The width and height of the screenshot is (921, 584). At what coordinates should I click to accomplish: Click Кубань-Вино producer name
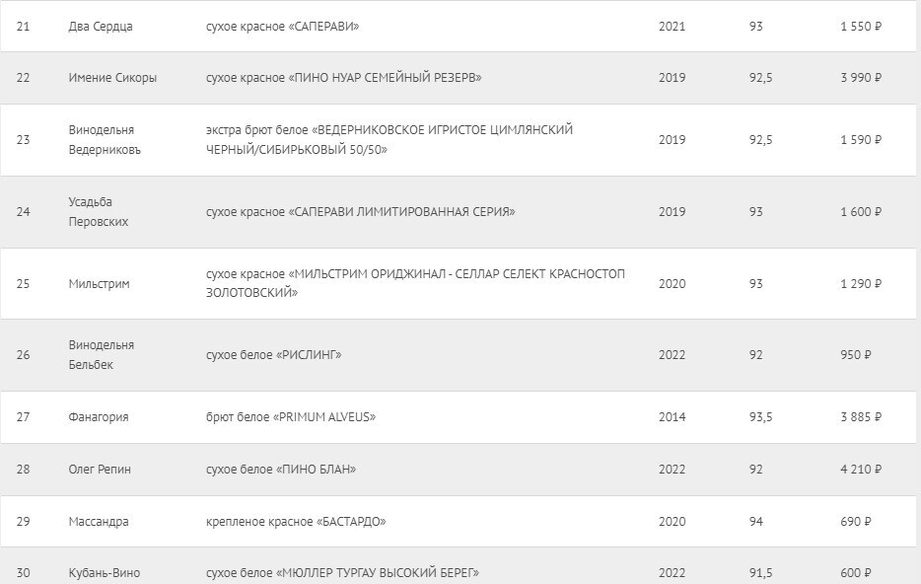104,573
